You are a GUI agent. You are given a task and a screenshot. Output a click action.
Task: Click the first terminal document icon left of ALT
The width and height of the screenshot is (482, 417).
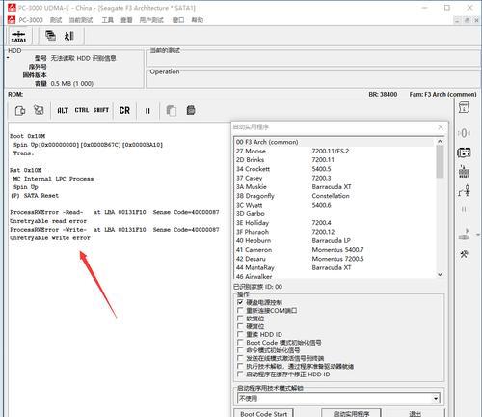[20, 111]
